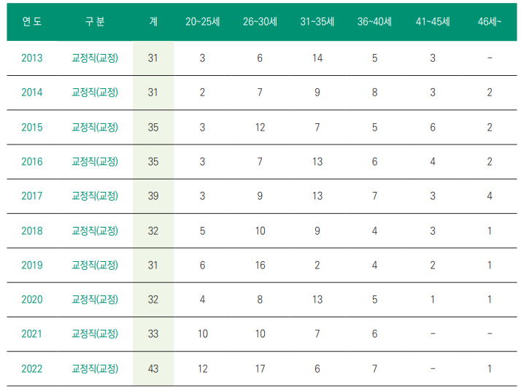Click 20~25세 value 2 in 2014 row

(x=202, y=93)
